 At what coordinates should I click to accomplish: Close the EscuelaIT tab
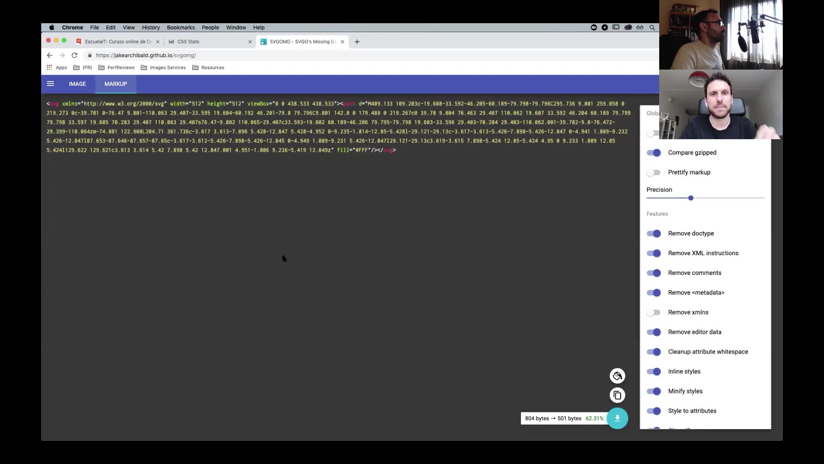(x=158, y=42)
